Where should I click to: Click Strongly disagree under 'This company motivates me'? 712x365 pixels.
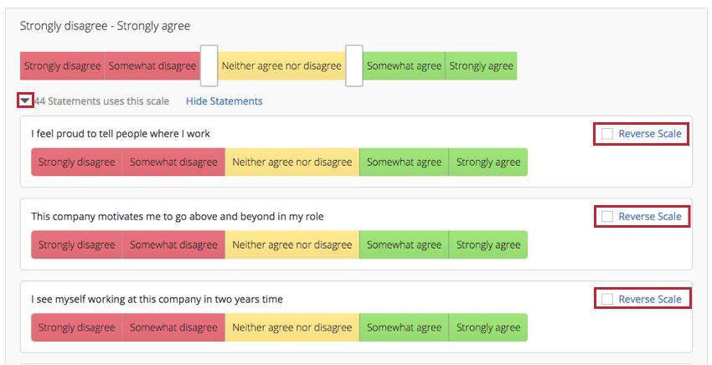(76, 245)
